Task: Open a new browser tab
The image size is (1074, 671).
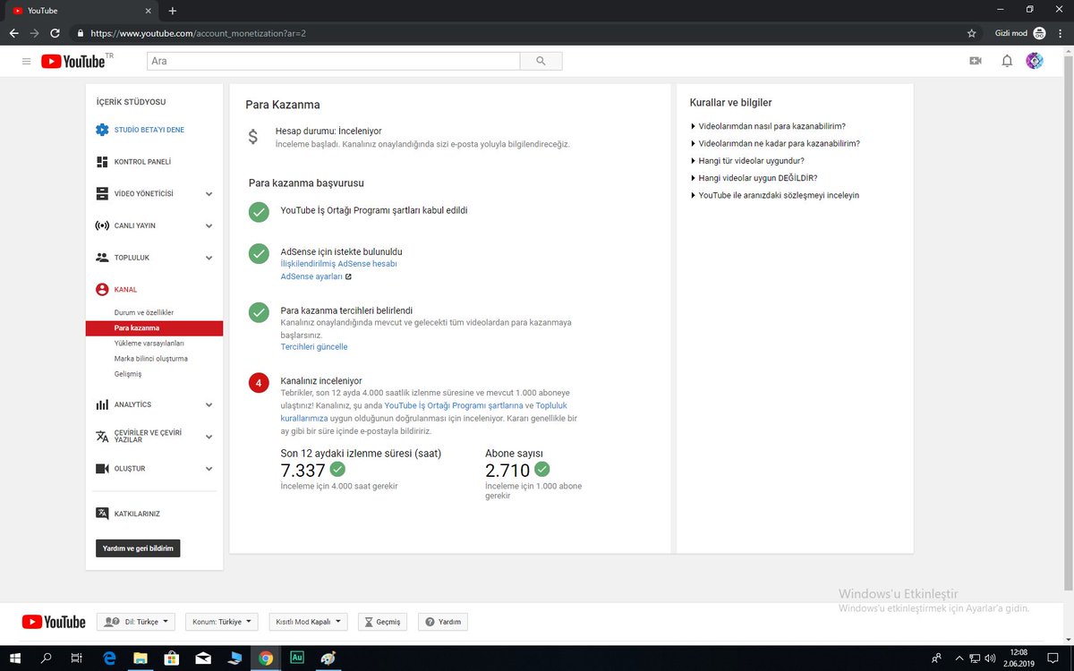Action: click(x=172, y=11)
